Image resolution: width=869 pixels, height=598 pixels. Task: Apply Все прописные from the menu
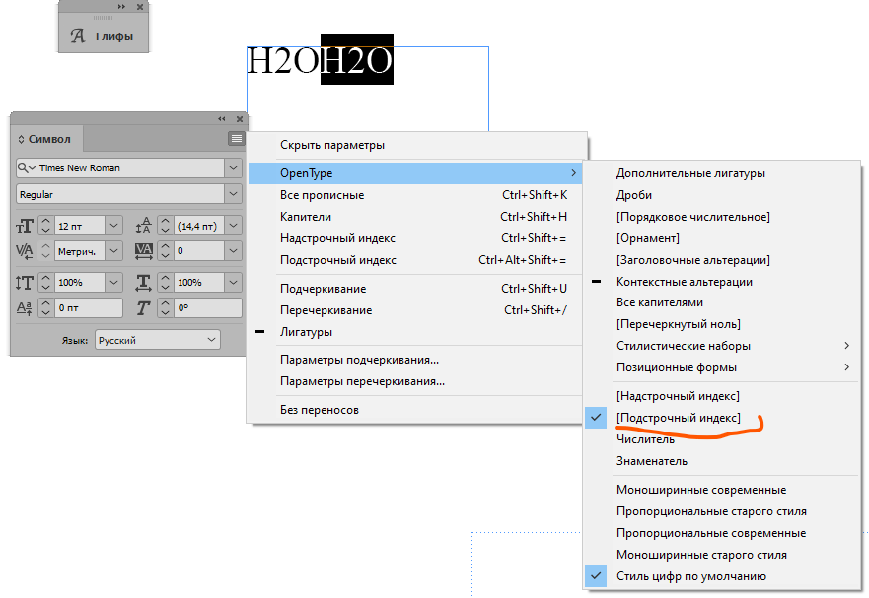tap(416, 195)
